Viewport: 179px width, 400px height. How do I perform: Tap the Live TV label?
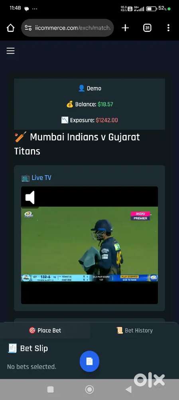(36, 178)
